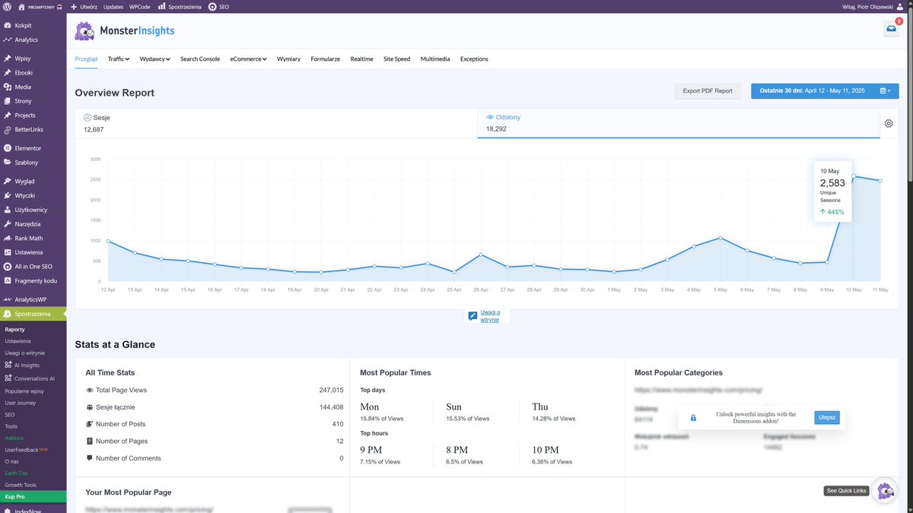
Task: Open All in One SEO icon
Action: [x=7, y=267]
